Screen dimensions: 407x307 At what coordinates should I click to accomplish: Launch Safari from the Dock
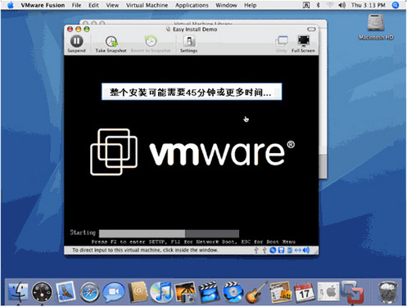[x=89, y=292]
